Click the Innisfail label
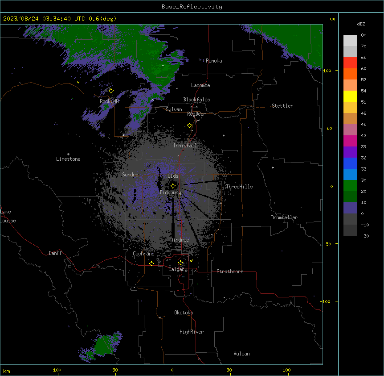The image size is (384, 376). (x=185, y=146)
